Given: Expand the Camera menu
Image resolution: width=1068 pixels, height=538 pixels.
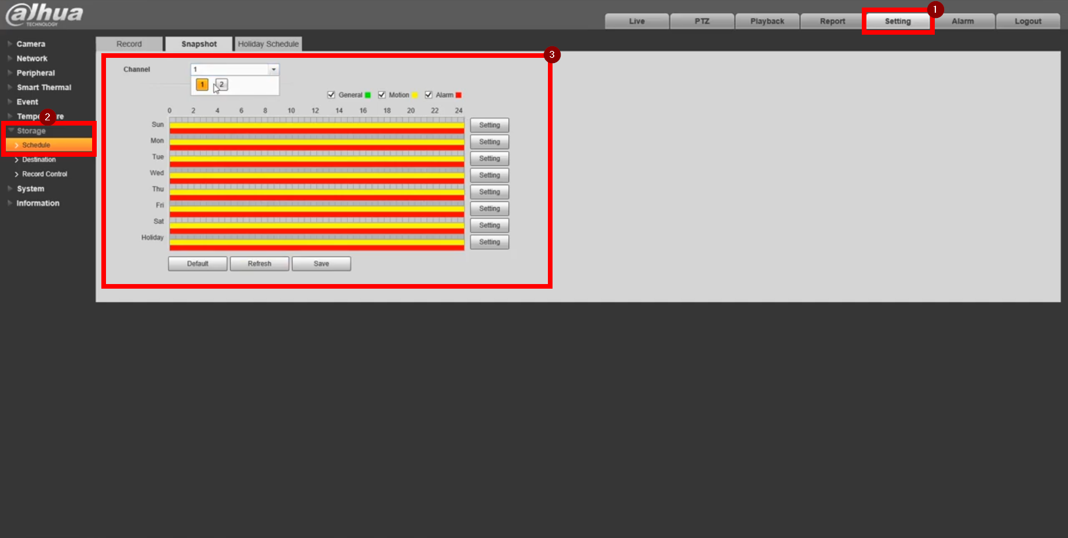Looking at the screenshot, I should pyautogui.click(x=31, y=44).
